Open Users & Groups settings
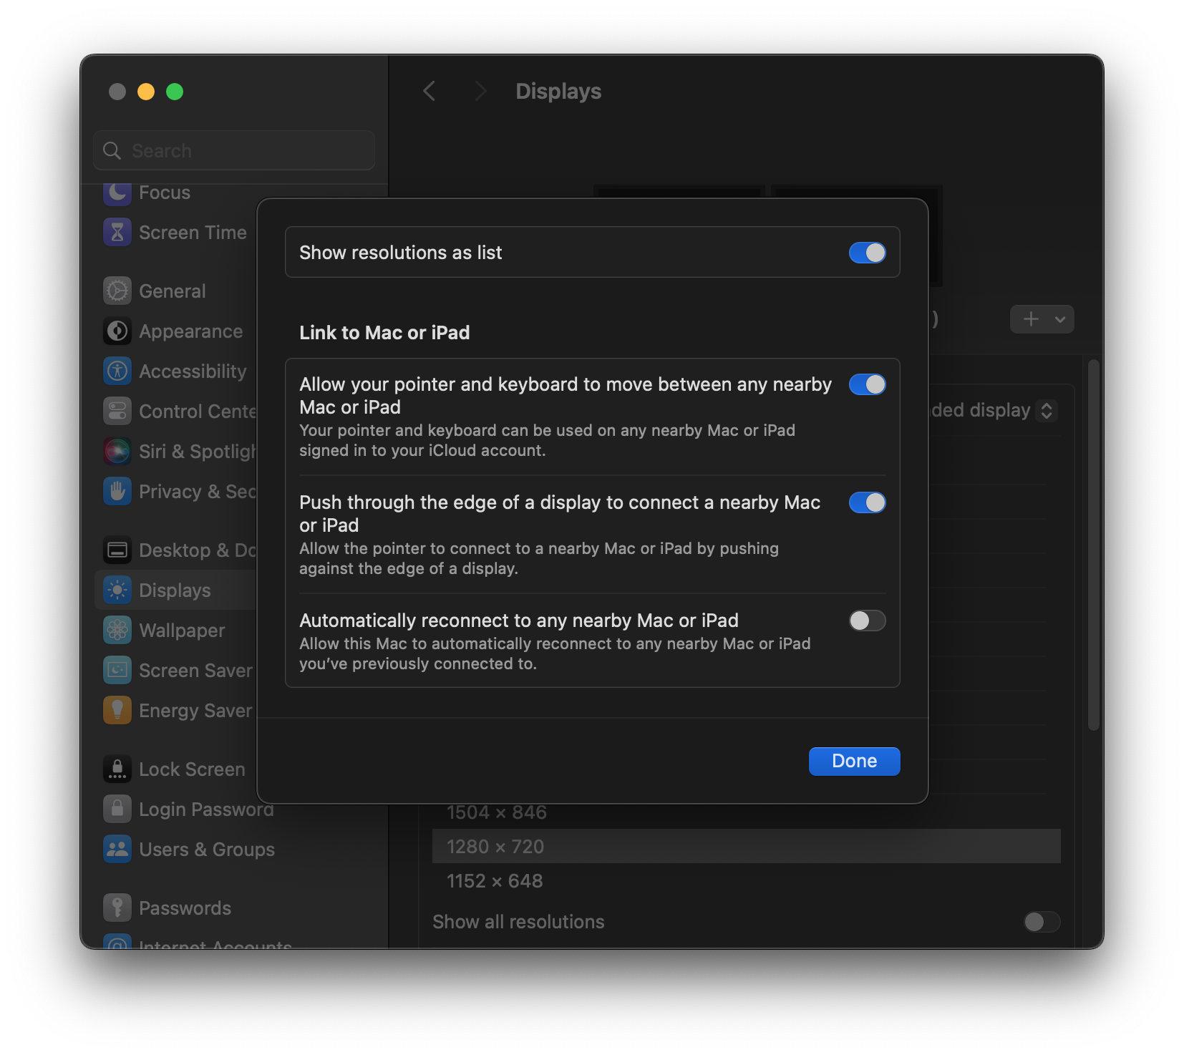Image resolution: width=1184 pixels, height=1055 pixels. pos(207,849)
